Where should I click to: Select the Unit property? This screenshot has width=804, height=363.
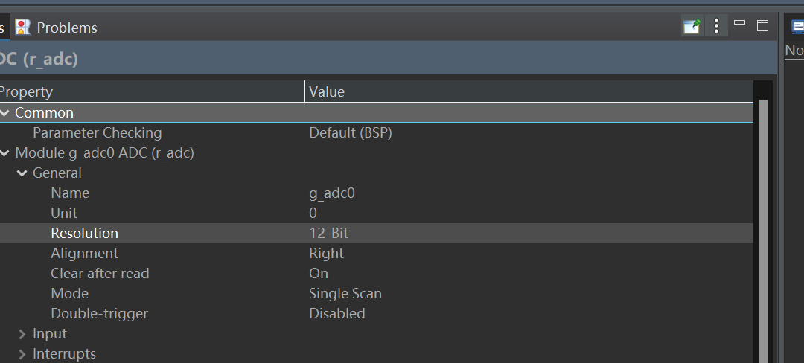point(64,213)
